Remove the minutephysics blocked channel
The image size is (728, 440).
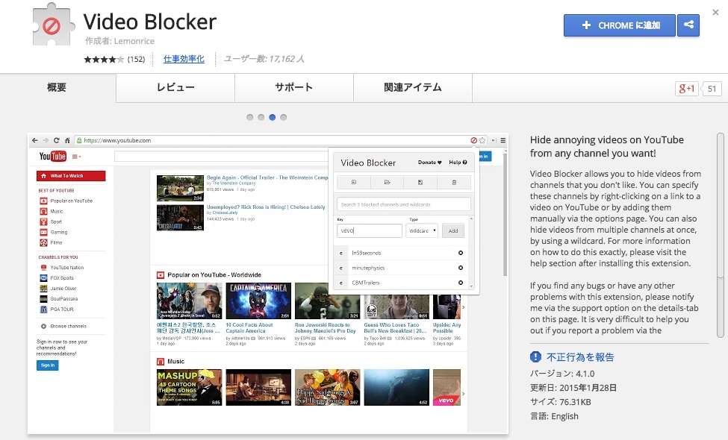461,268
